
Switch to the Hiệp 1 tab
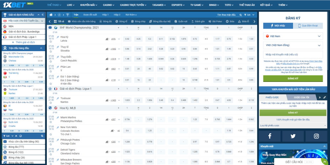[105, 15]
